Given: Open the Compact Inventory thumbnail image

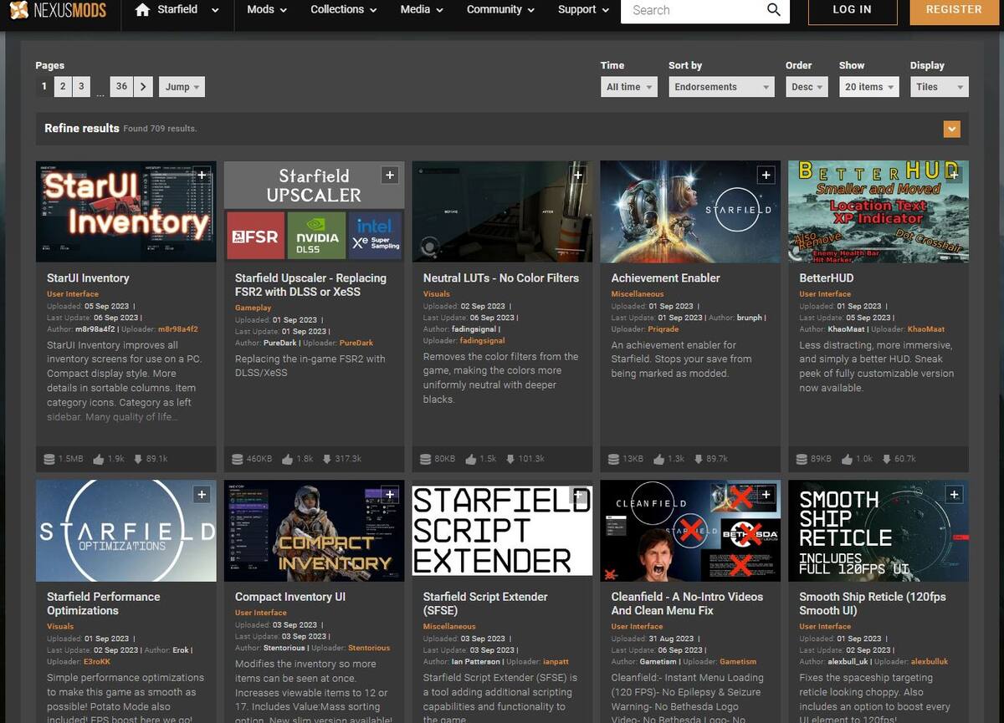Looking at the screenshot, I should point(314,531).
